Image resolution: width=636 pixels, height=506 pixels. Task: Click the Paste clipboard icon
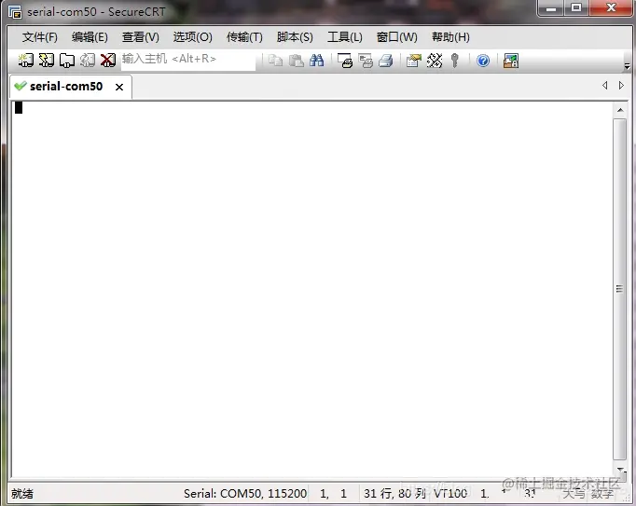pos(297,61)
